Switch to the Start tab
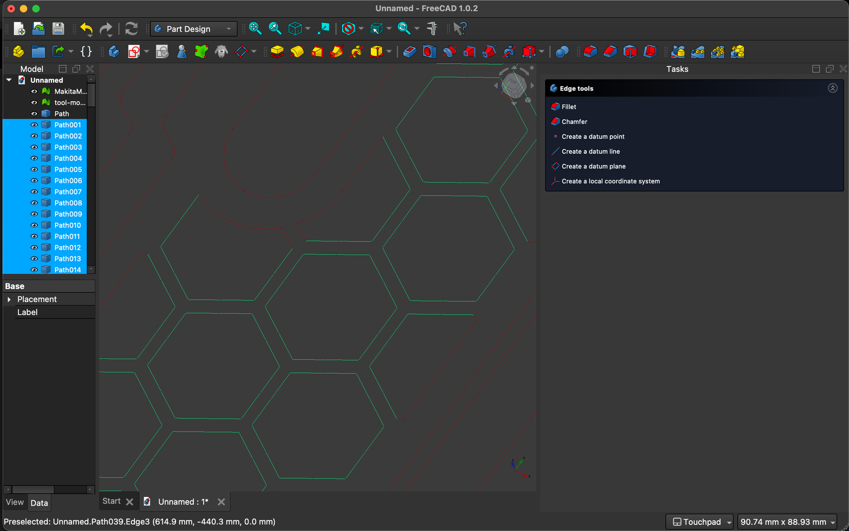 (111, 501)
